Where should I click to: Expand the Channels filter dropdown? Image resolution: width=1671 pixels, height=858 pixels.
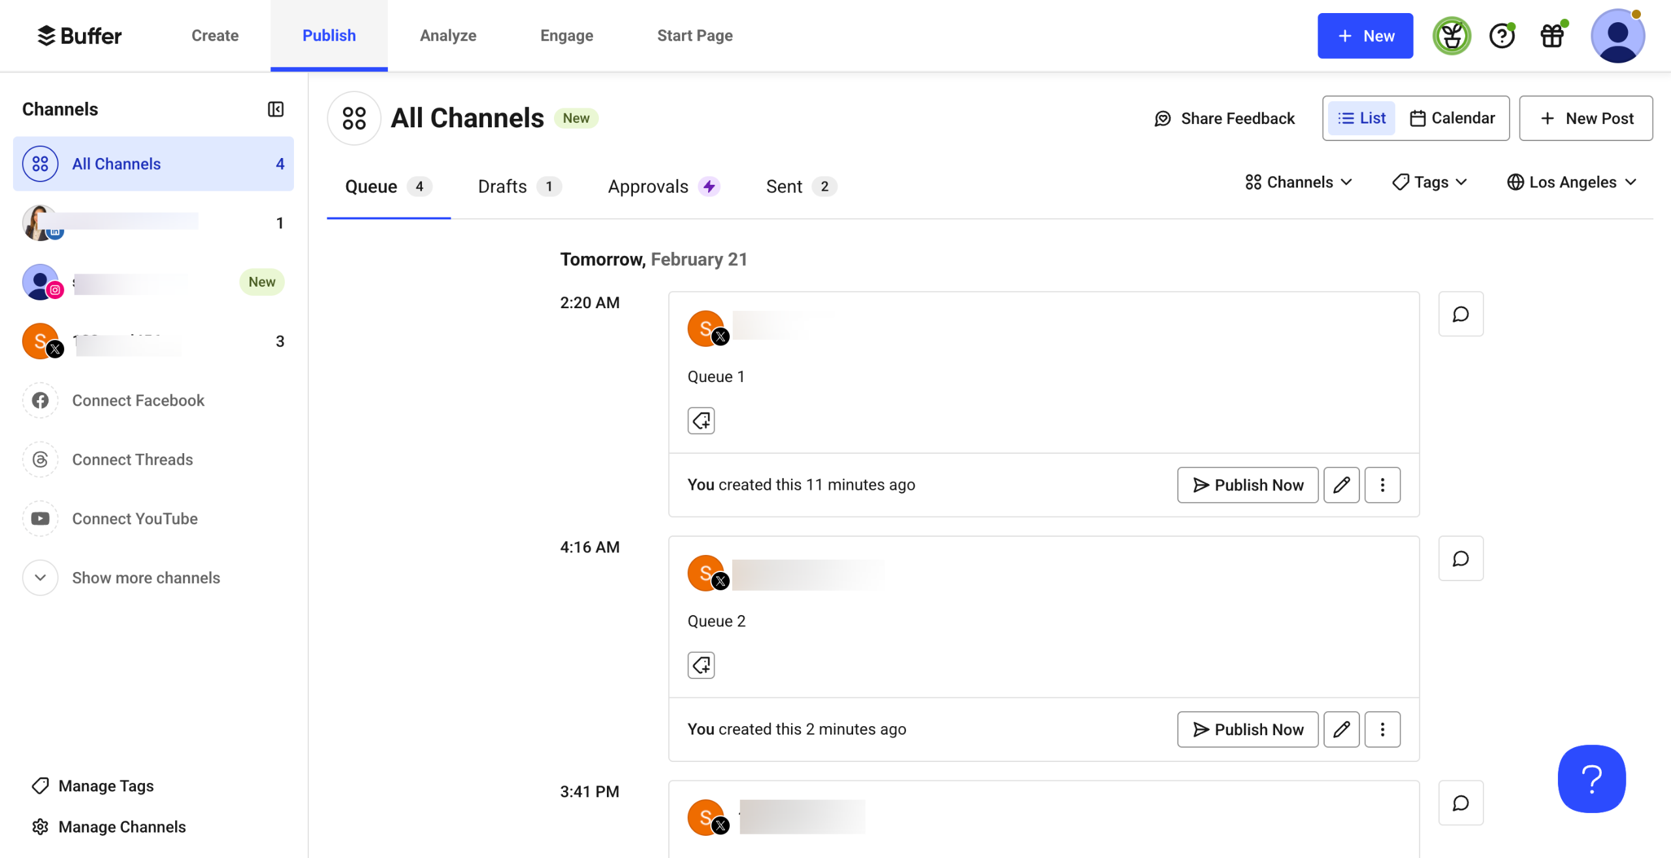pos(1298,182)
